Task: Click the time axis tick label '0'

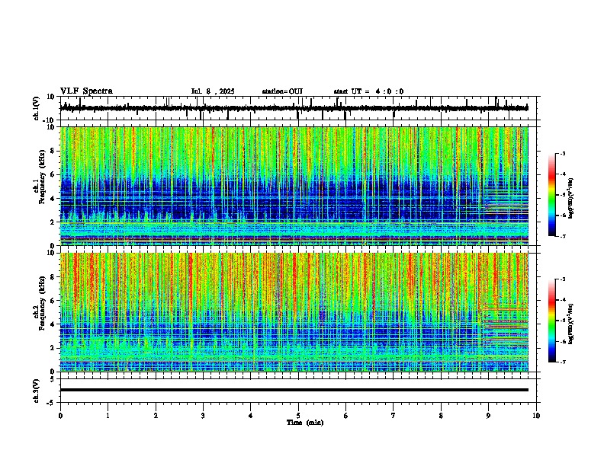Action: pos(60,416)
